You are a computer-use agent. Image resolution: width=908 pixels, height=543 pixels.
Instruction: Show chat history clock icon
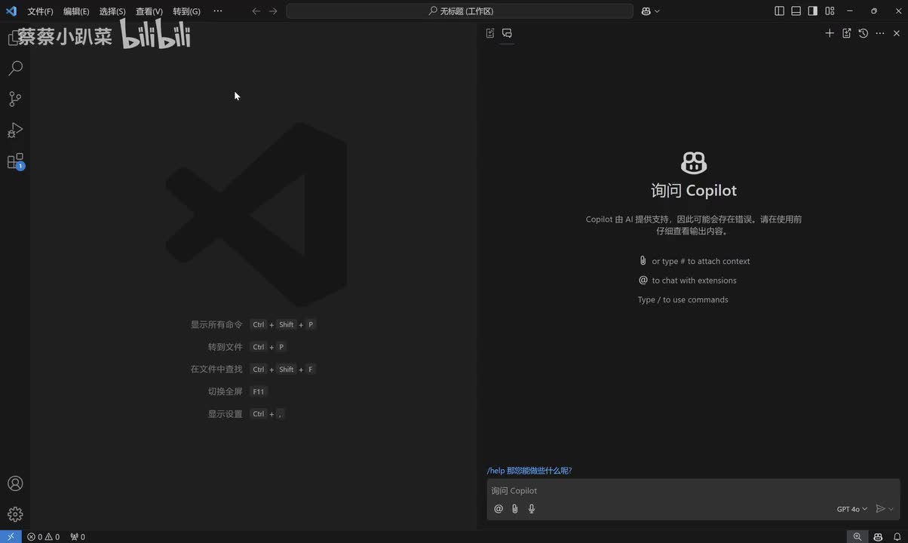pyautogui.click(x=864, y=33)
